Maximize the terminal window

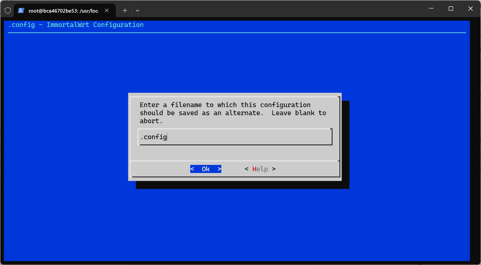(x=451, y=8)
